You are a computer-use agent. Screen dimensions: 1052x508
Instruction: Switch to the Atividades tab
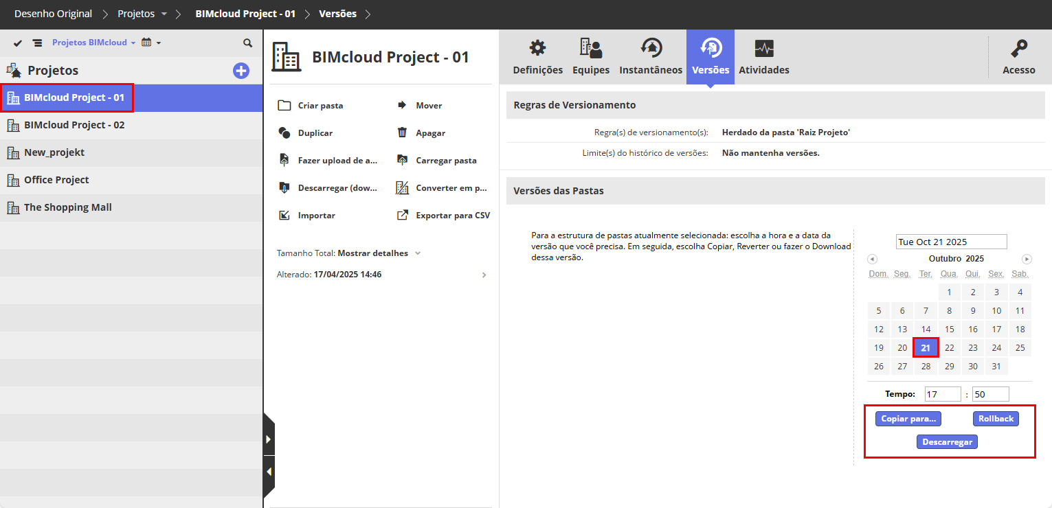coord(764,57)
